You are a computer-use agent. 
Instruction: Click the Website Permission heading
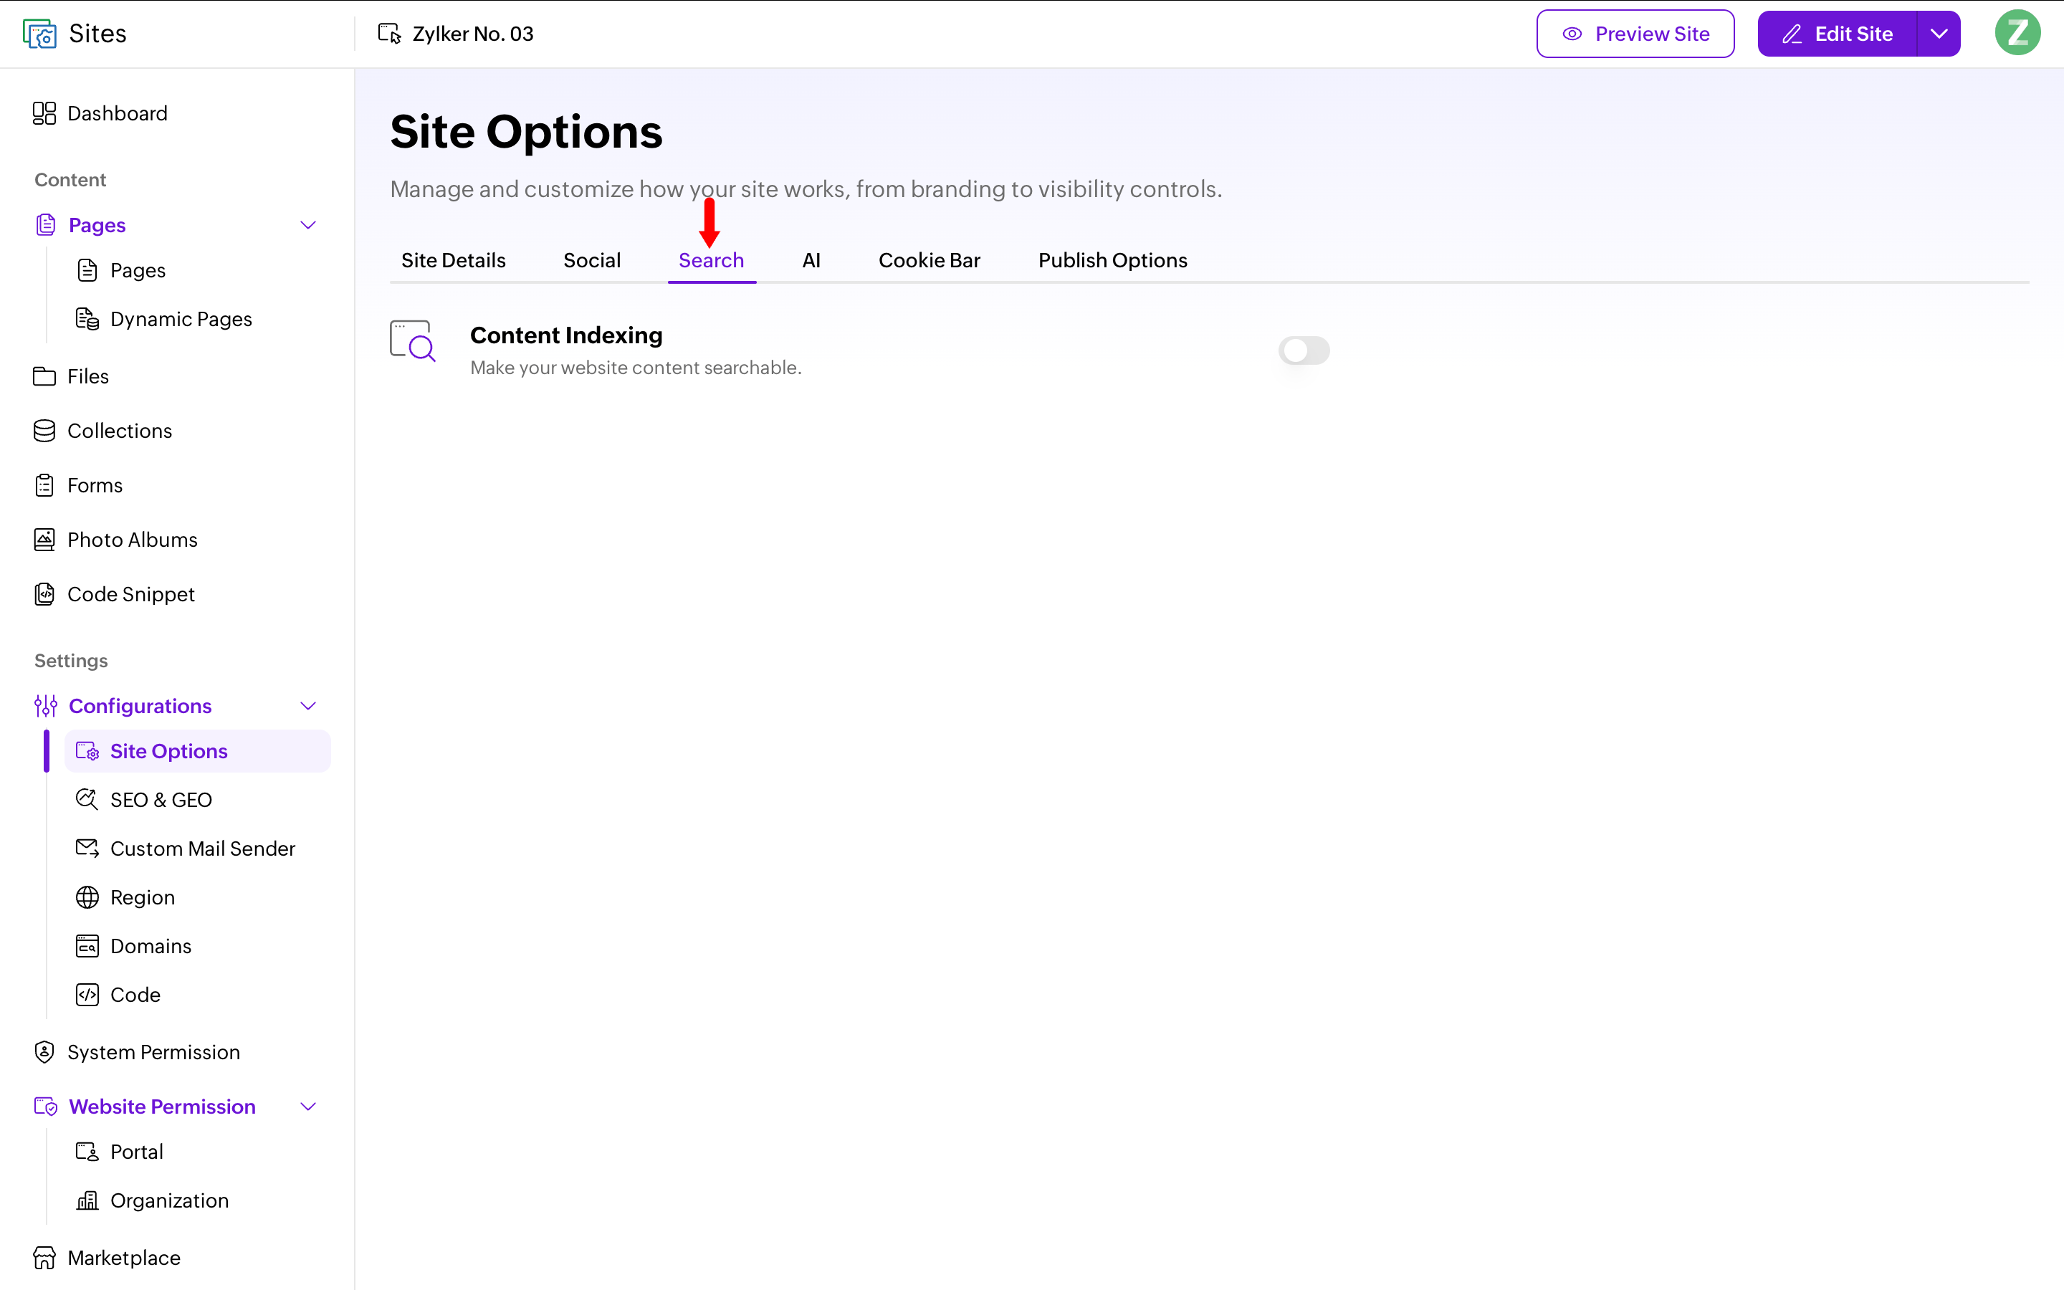pyautogui.click(x=162, y=1107)
